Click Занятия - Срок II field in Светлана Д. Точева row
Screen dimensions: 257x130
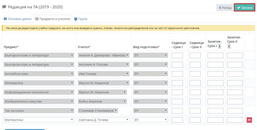235,120
